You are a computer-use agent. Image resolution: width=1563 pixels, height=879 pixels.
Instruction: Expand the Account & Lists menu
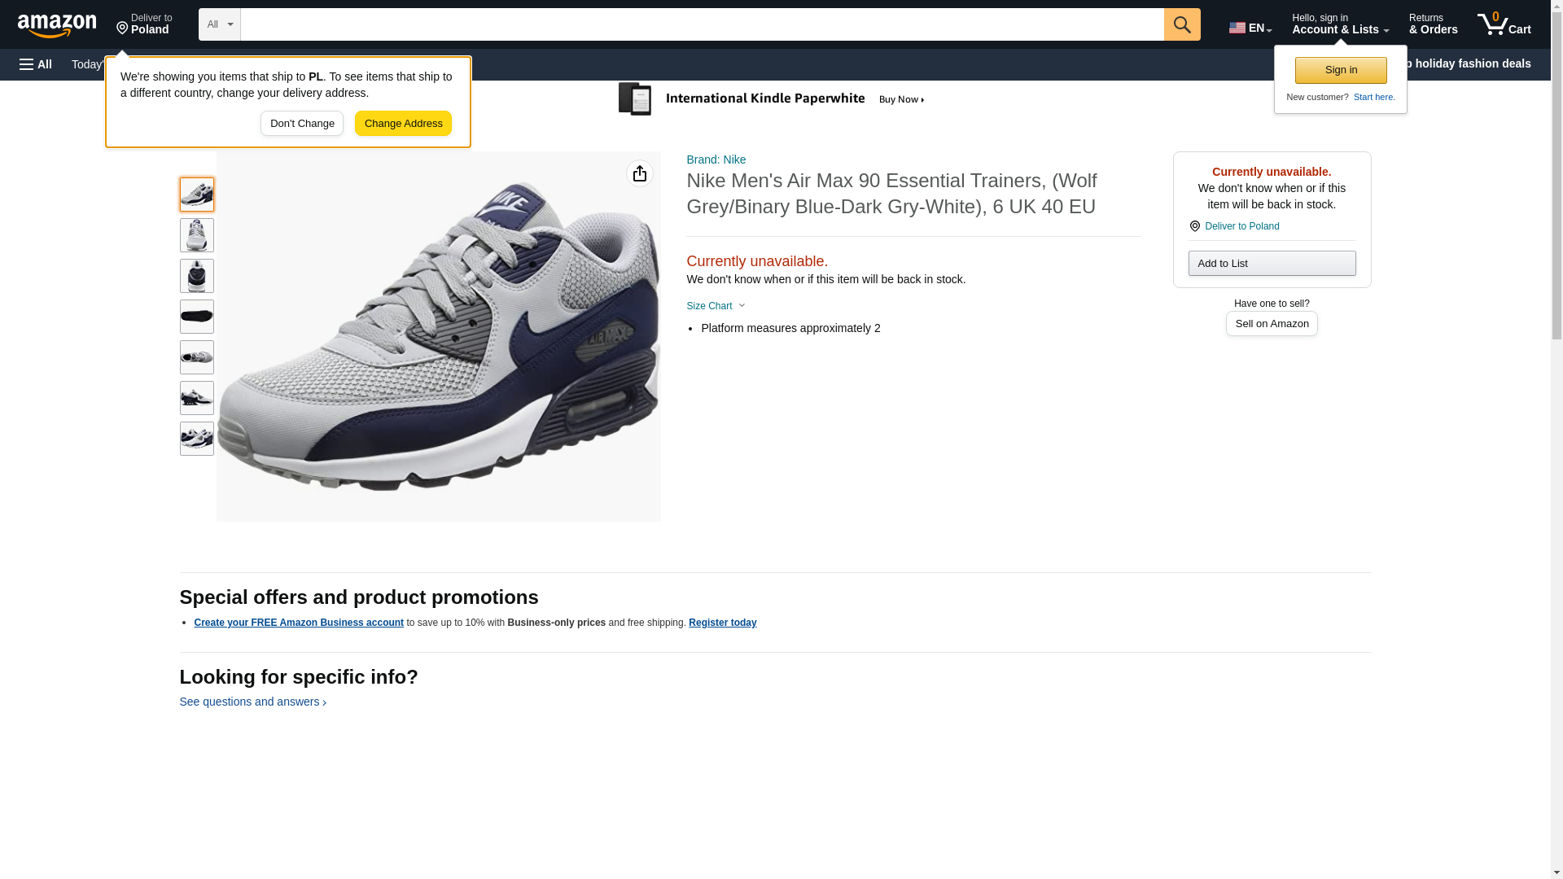point(1339,24)
